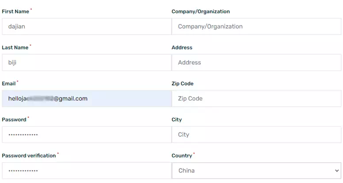343x183 pixels.
Task: Click the Password verification label
Action: 29,156
